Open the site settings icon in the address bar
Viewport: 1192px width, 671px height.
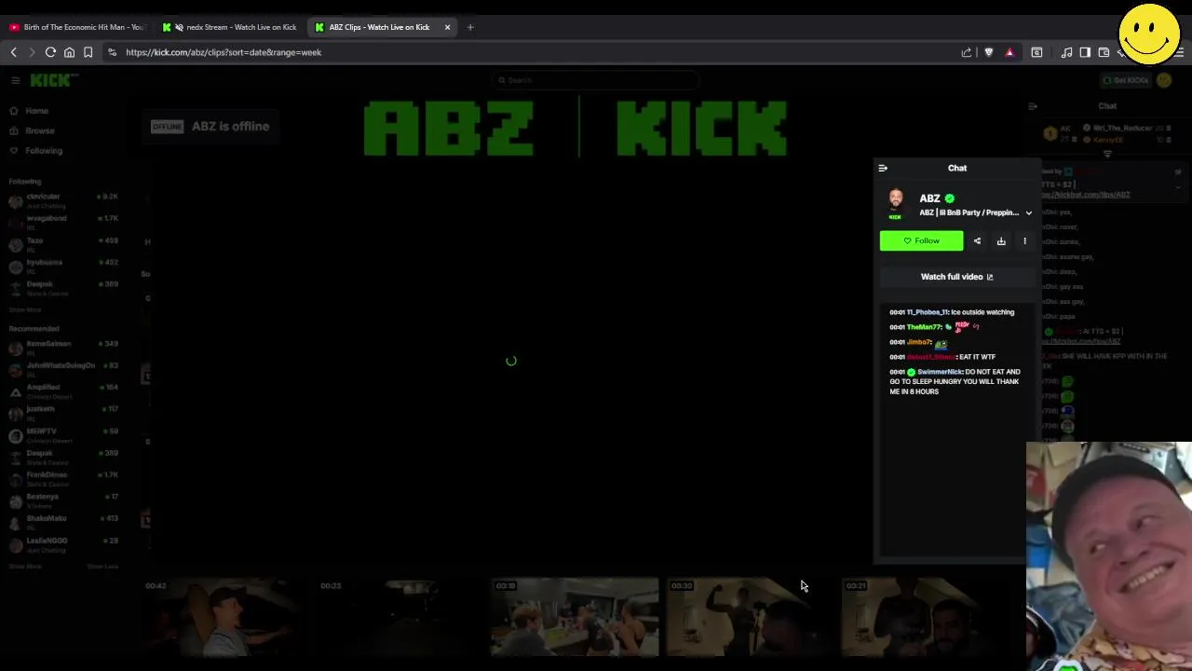tap(112, 52)
